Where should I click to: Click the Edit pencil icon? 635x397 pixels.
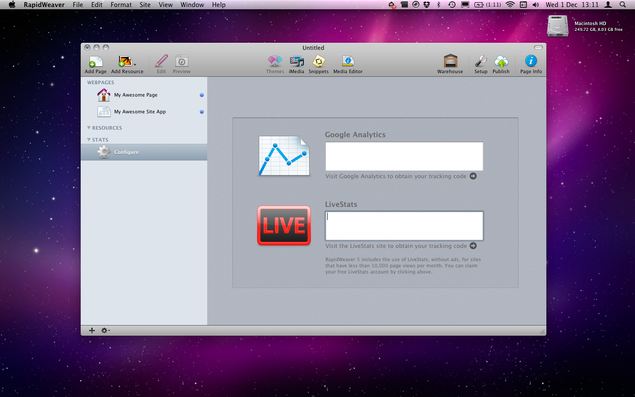161,61
